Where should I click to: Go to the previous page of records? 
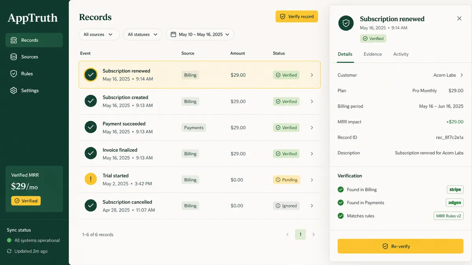coord(288,234)
